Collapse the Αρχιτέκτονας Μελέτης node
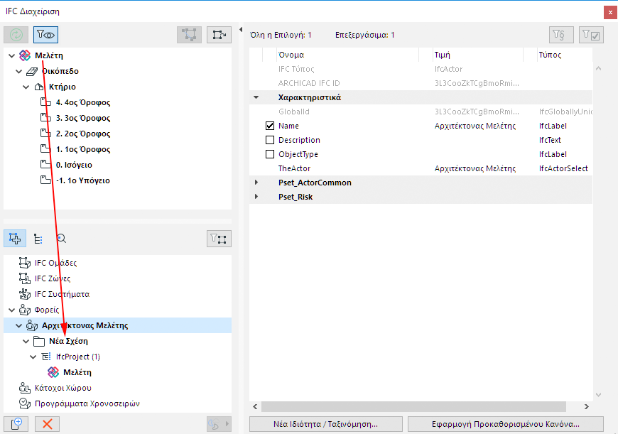The height and width of the screenshot is (434, 618). 19,325
